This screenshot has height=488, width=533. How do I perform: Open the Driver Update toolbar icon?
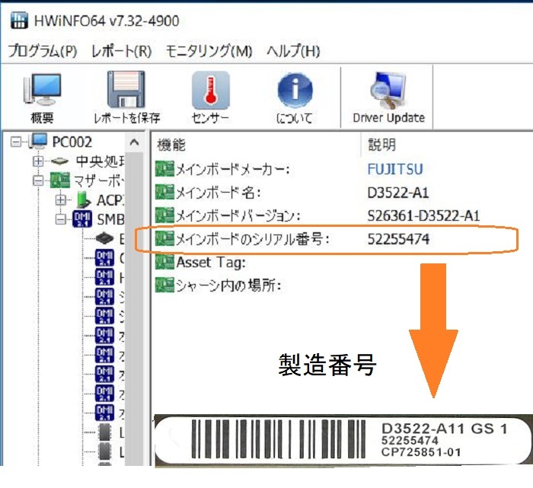pos(388,90)
